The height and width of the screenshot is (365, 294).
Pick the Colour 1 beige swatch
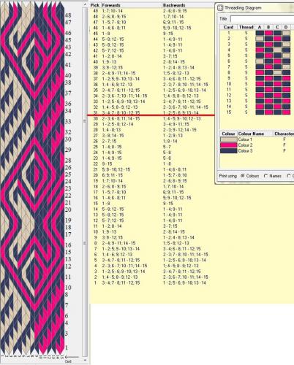pos(228,139)
